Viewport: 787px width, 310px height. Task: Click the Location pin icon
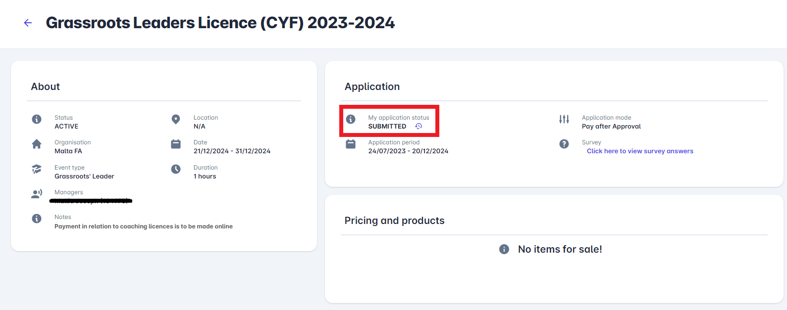(x=176, y=119)
